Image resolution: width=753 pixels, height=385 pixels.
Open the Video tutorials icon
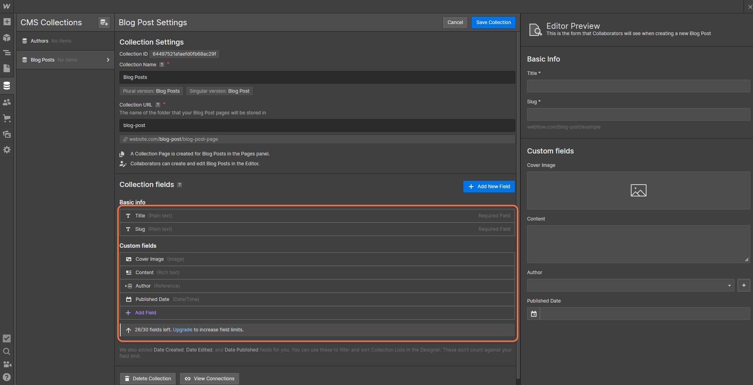[7, 364]
